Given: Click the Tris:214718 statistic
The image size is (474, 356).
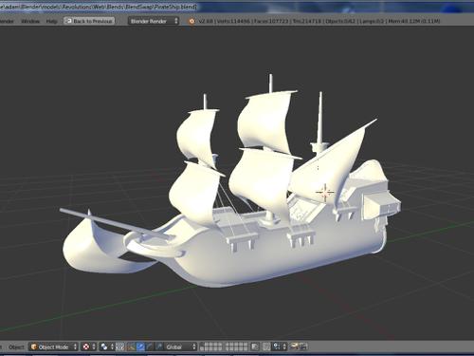Looking at the screenshot, I should (307, 21).
